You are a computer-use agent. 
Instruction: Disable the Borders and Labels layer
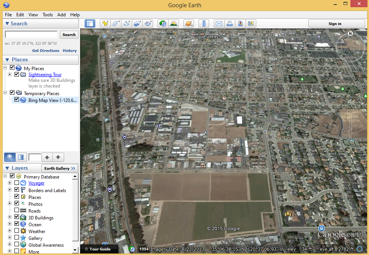pos(17,189)
